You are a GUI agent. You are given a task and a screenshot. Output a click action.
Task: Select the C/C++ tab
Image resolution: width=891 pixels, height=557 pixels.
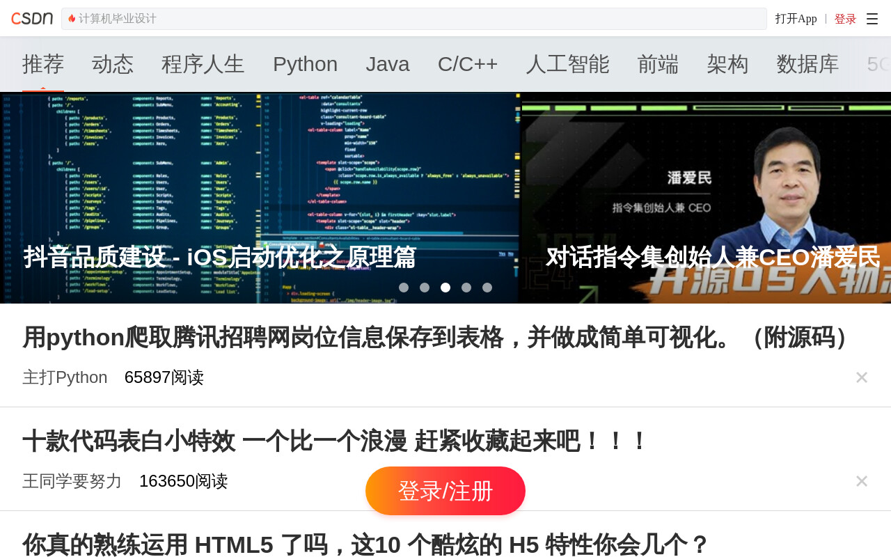468,64
